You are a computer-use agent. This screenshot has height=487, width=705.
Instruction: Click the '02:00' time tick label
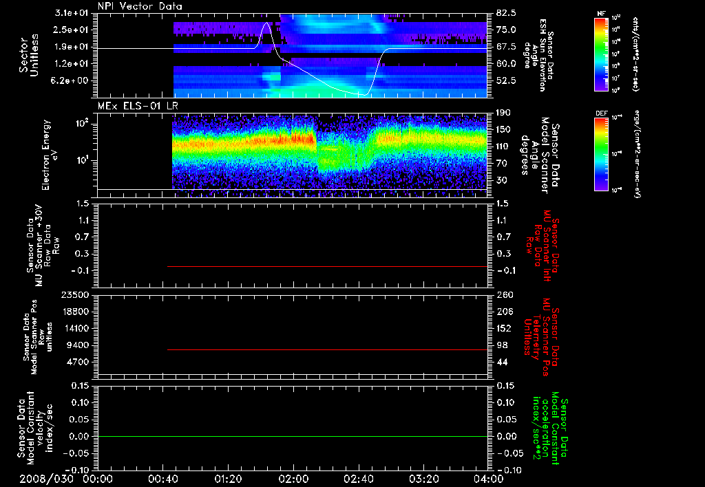pyautogui.click(x=293, y=479)
